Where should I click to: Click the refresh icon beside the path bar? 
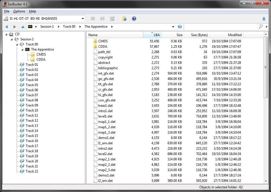(180, 27)
